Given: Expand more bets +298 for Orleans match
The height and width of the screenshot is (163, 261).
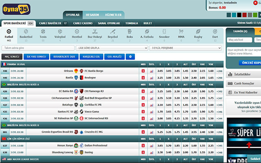Looking at the screenshot, I should pyautogui.click(x=219, y=71).
